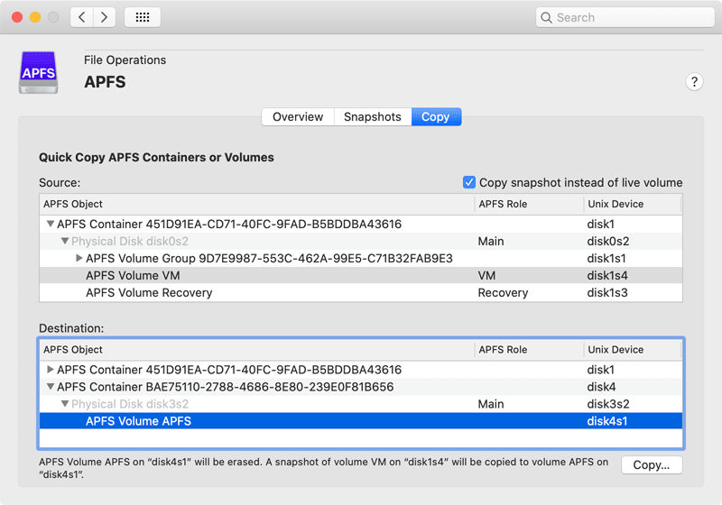722x505 pixels.
Task: Click destination APFS Role column header
Action: (x=529, y=350)
